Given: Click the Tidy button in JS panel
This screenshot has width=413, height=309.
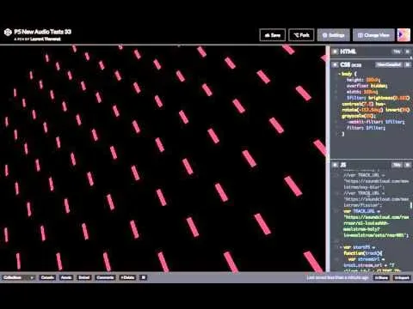Looking at the screenshot, I should pos(397,165).
